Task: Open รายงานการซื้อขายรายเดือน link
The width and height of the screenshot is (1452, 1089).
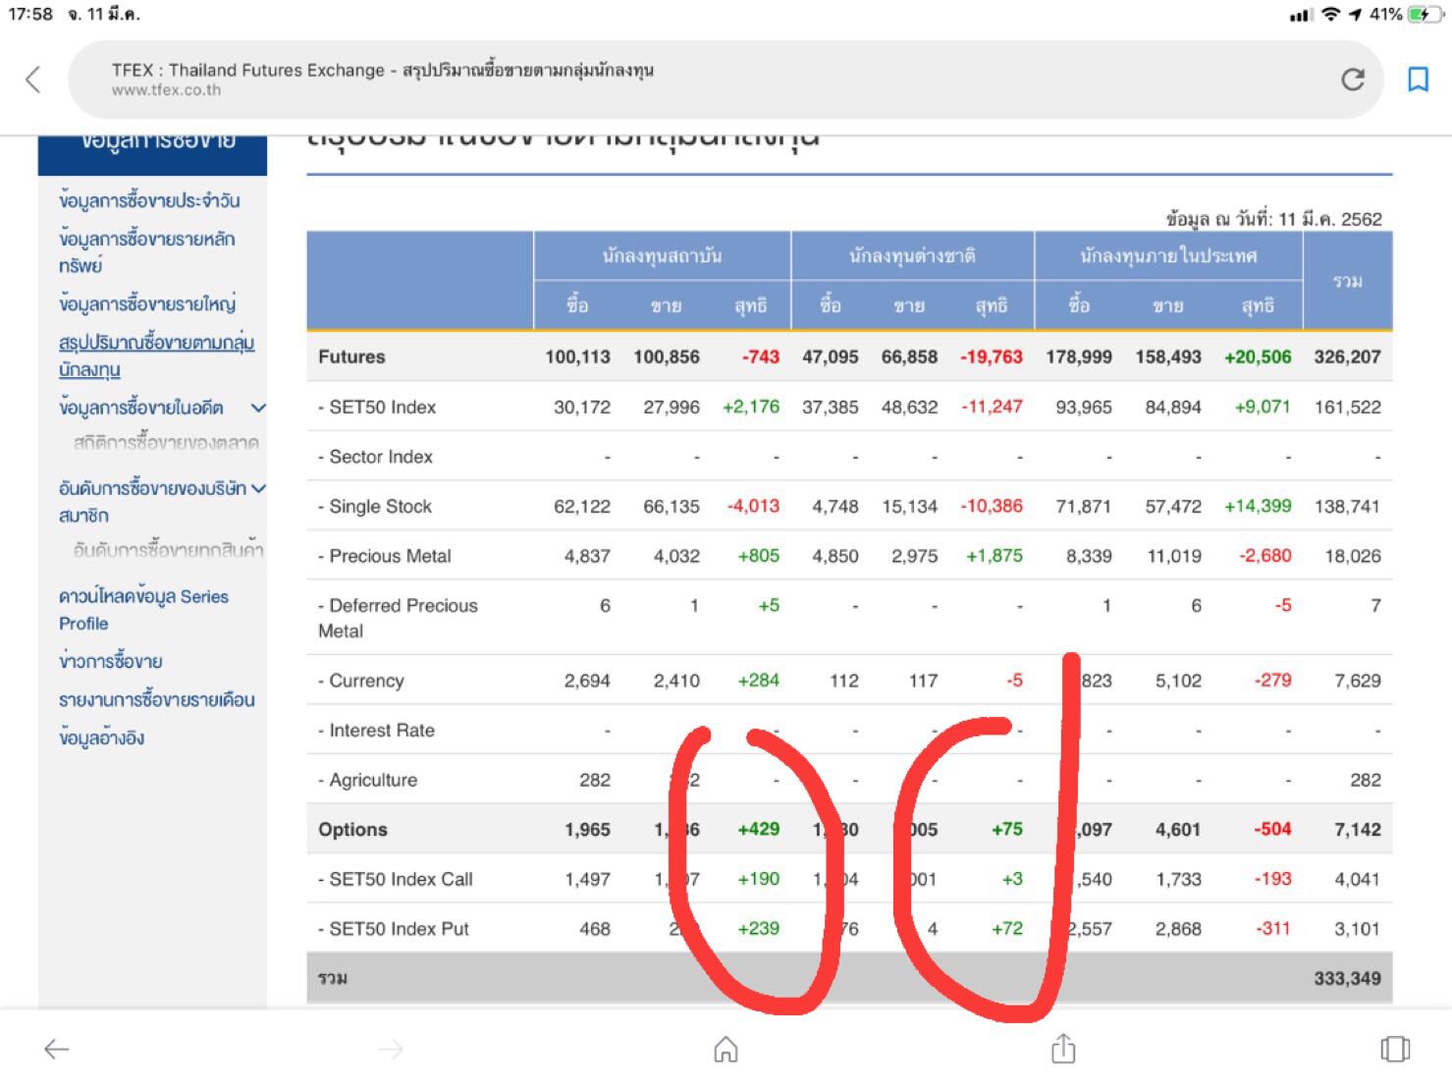Action: (x=156, y=699)
